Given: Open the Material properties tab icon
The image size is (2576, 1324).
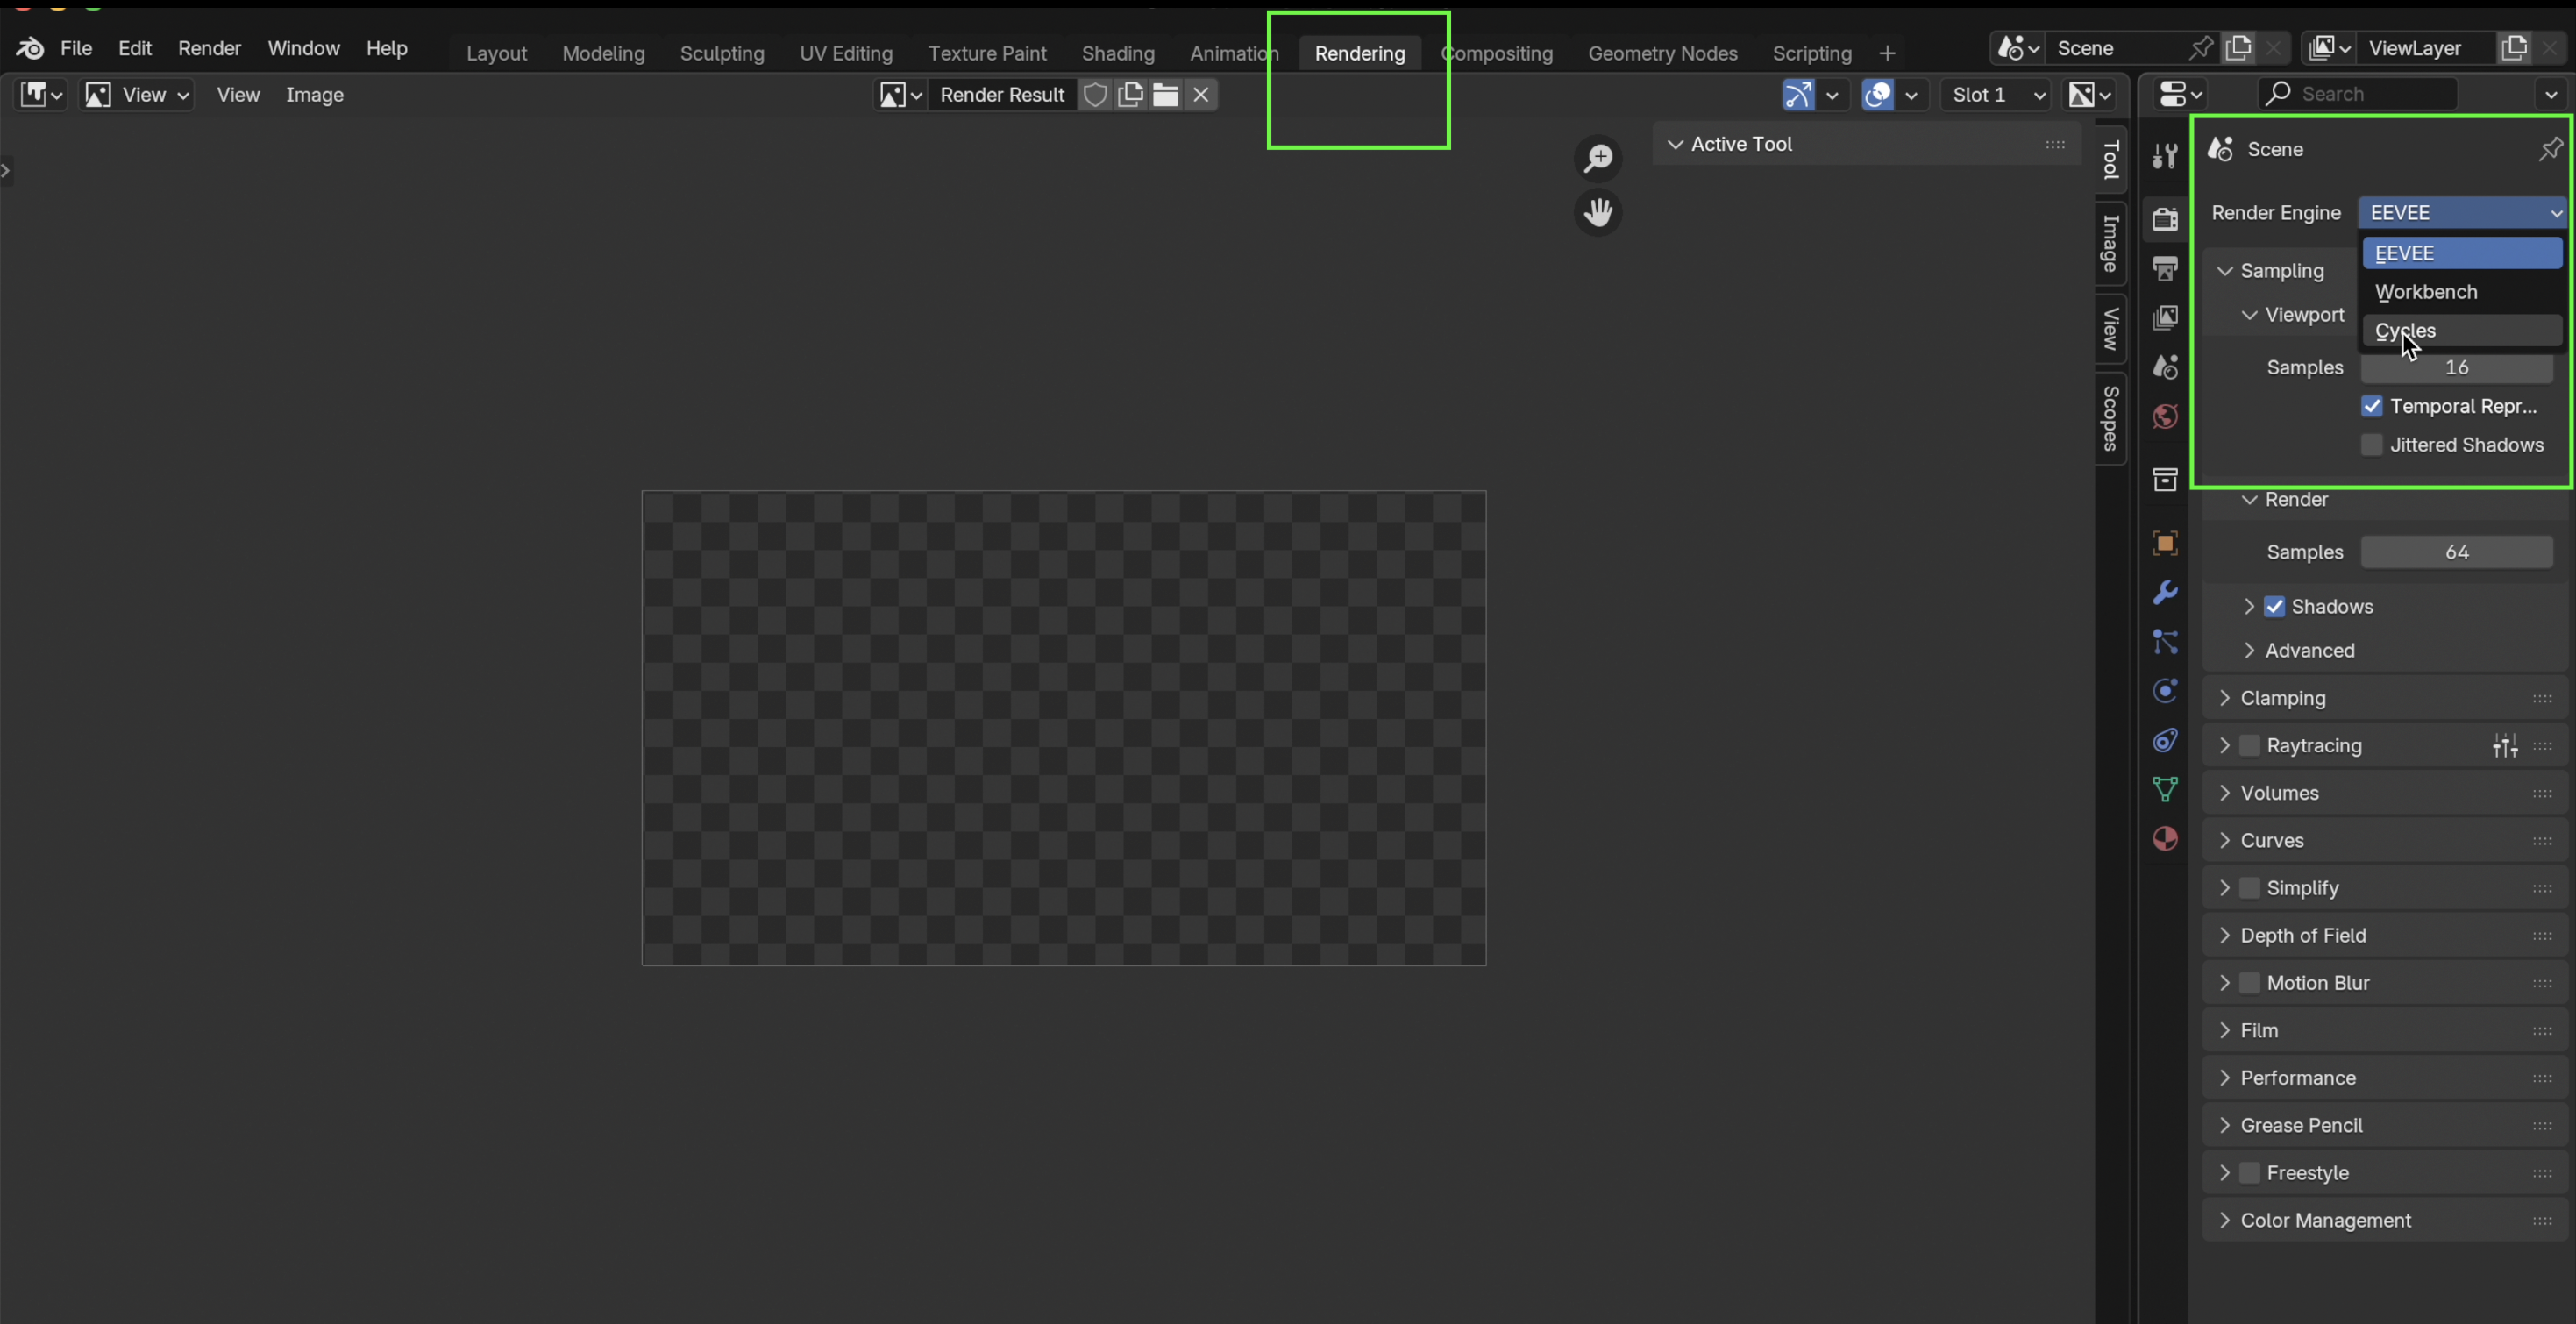Looking at the screenshot, I should [x=2165, y=839].
